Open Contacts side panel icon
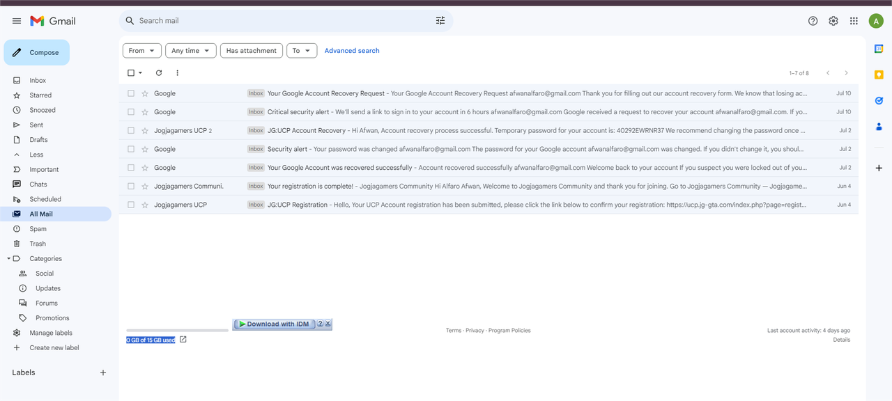This screenshot has height=401, width=892. (879, 126)
